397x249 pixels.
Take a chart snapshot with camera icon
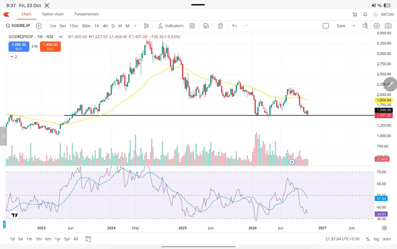[x=387, y=26]
